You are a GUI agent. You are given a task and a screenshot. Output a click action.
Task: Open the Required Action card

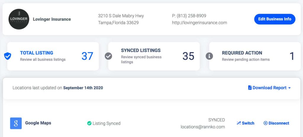point(255,56)
